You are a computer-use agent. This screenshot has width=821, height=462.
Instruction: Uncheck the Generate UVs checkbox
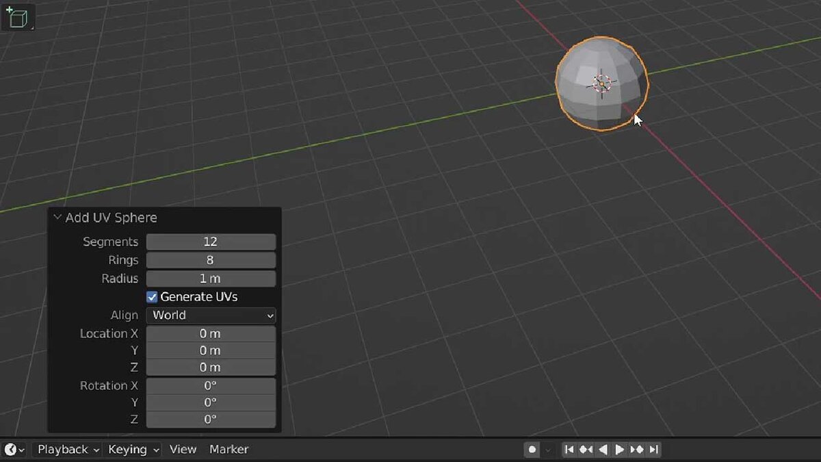pos(152,297)
